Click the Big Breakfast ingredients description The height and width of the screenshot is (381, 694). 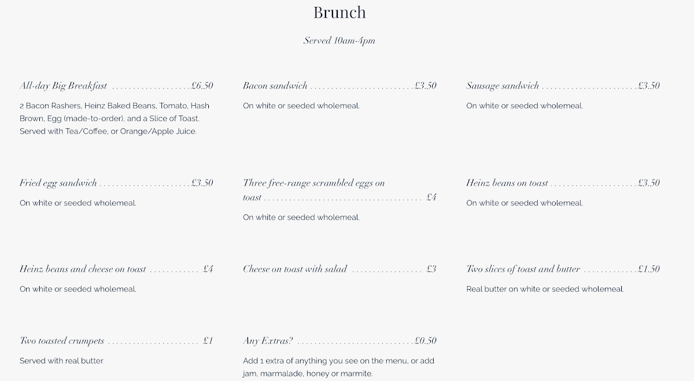(x=115, y=119)
